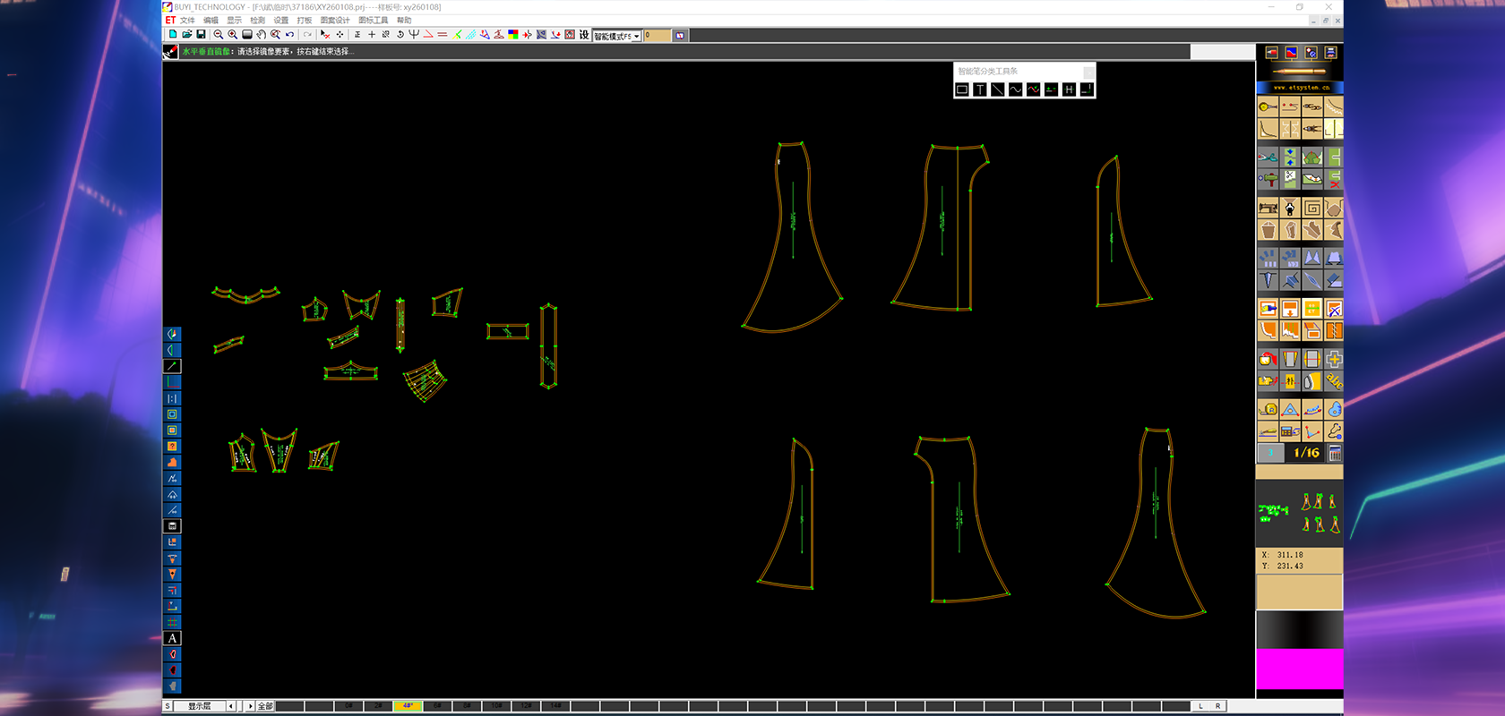This screenshot has height=716, width=1505.
Task: Toggle the L button in status bar
Action: (1201, 706)
